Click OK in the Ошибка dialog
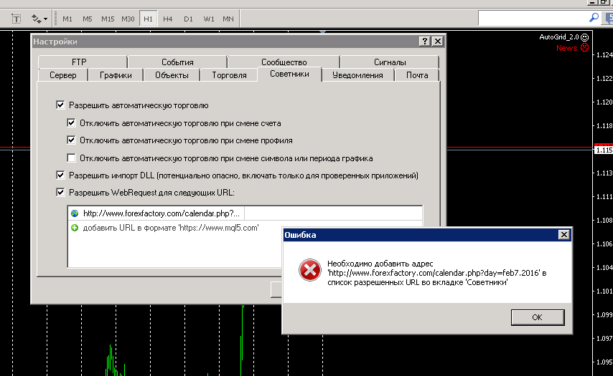Screen dimensions: 613x376 [538, 317]
